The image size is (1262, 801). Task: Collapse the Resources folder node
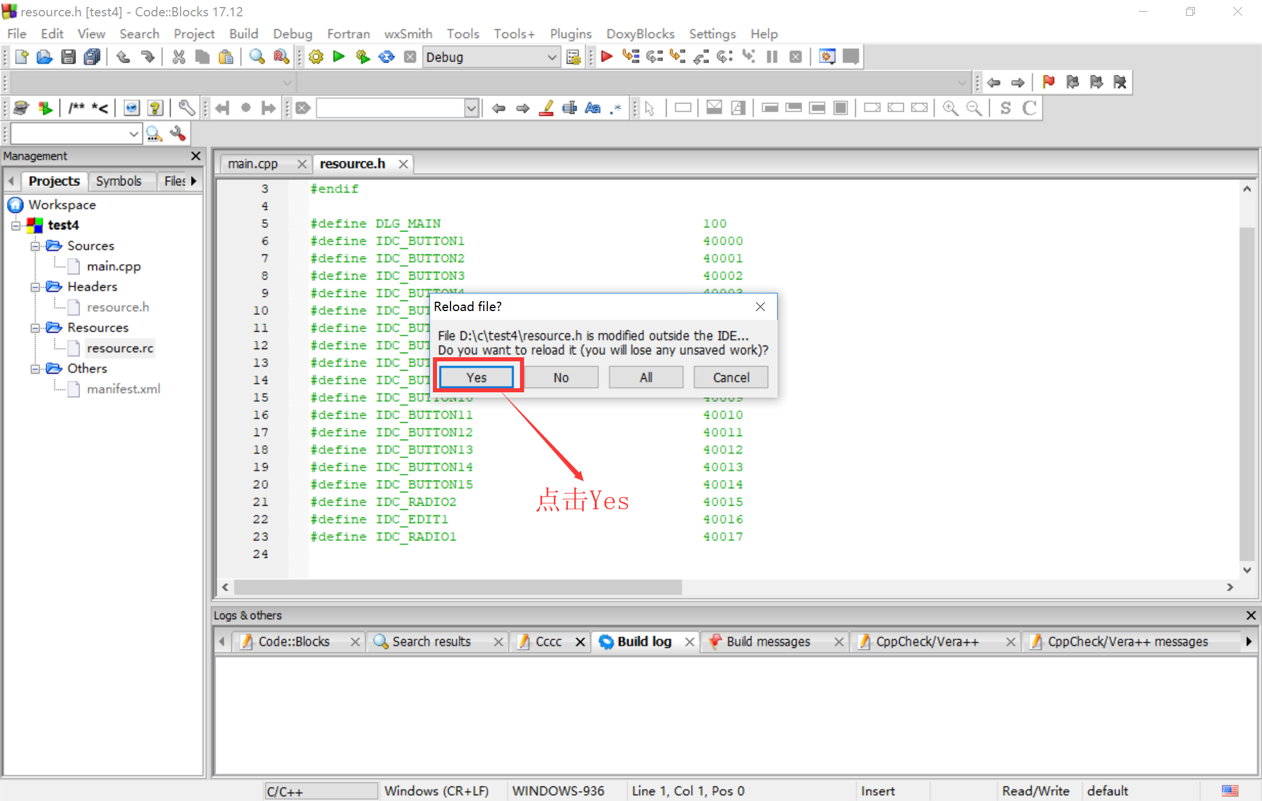click(36, 328)
